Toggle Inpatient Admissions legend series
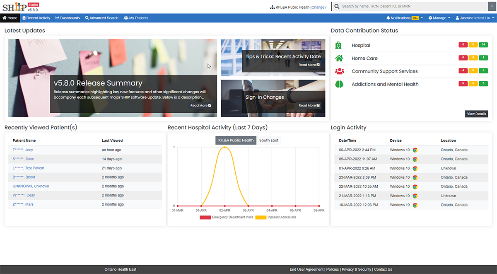Viewport: 497px width, 274px height. tap(276, 217)
